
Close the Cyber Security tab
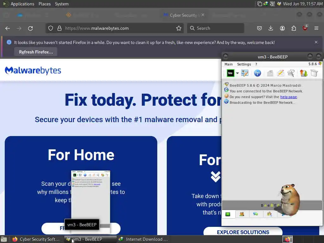coord(203,15)
